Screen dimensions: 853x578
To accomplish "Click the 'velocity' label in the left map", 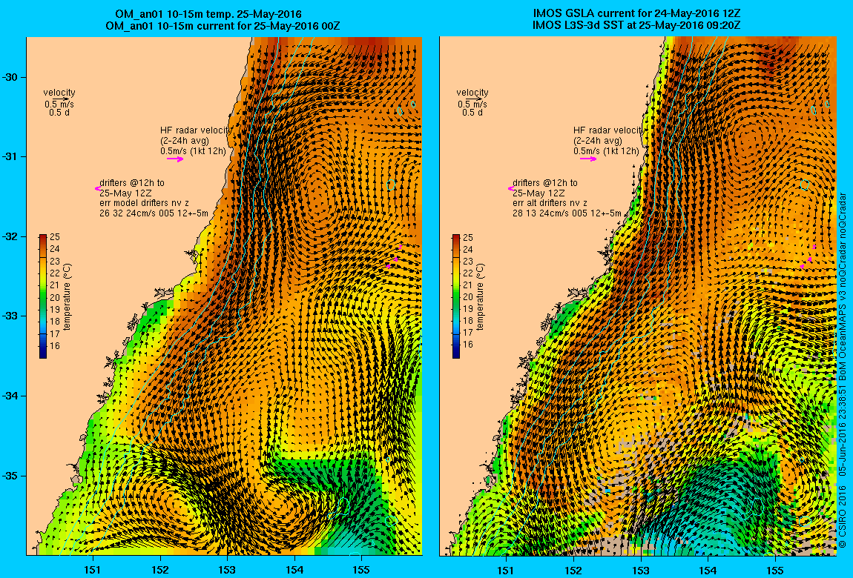I will point(59,93).
